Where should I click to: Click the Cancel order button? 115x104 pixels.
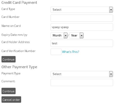(x=11, y=99)
